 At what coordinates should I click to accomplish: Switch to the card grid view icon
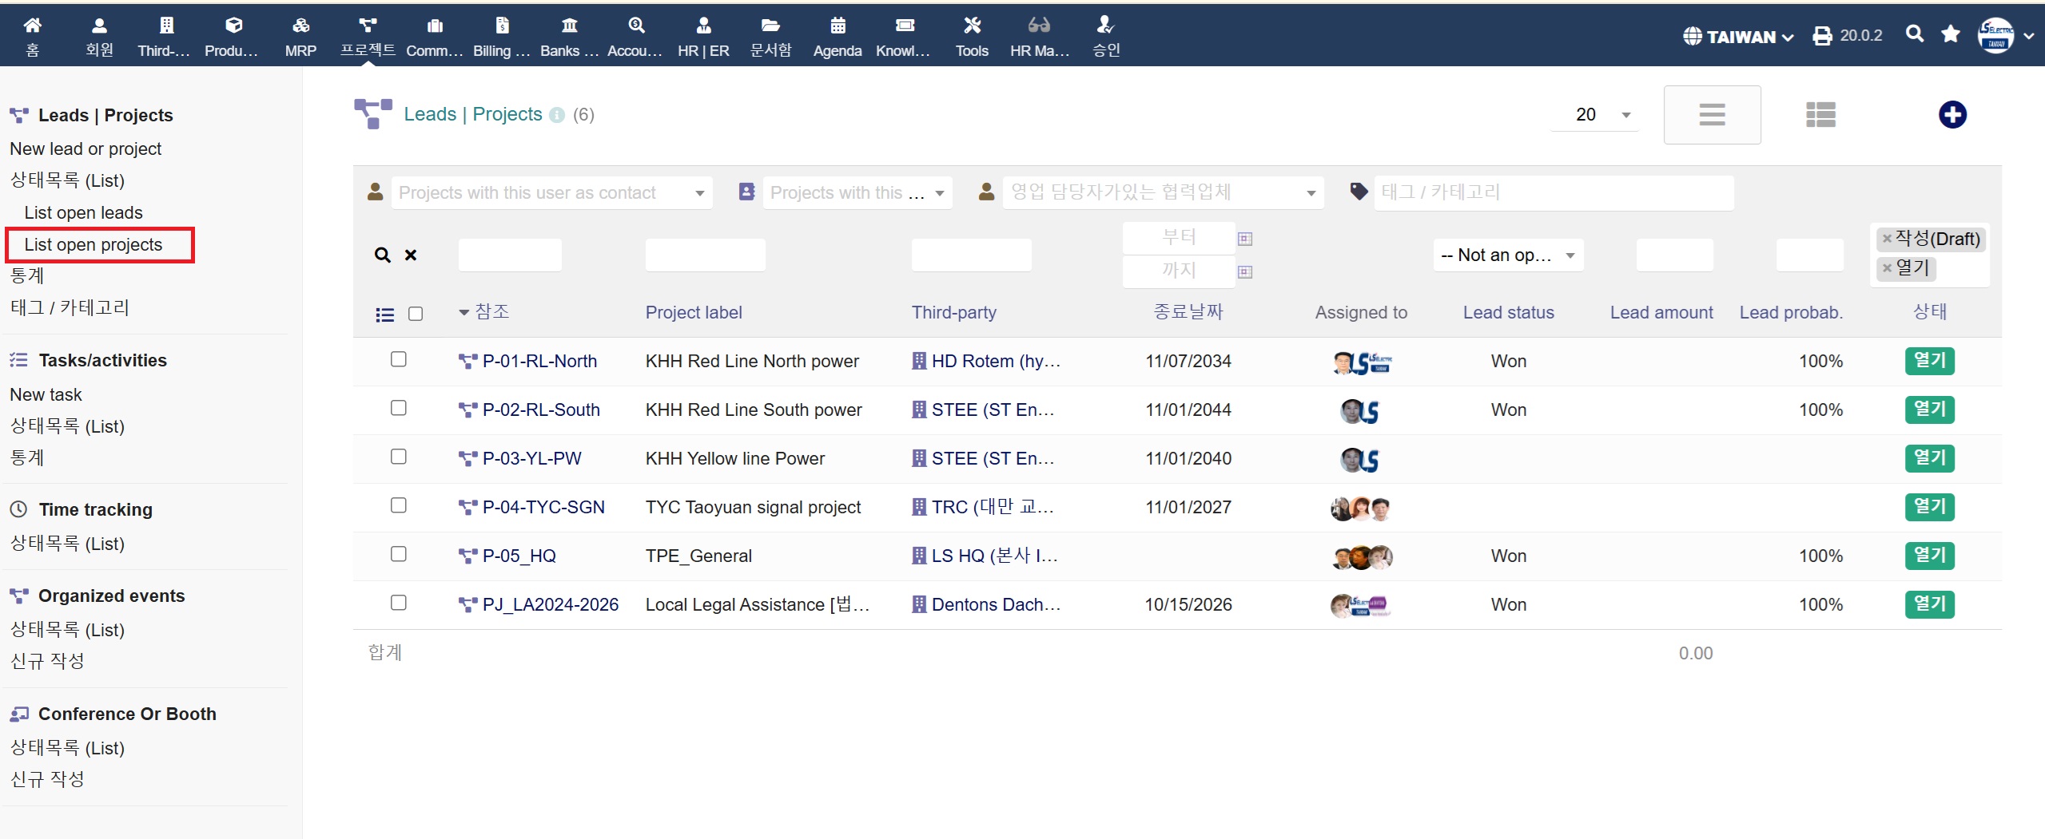click(x=1820, y=115)
